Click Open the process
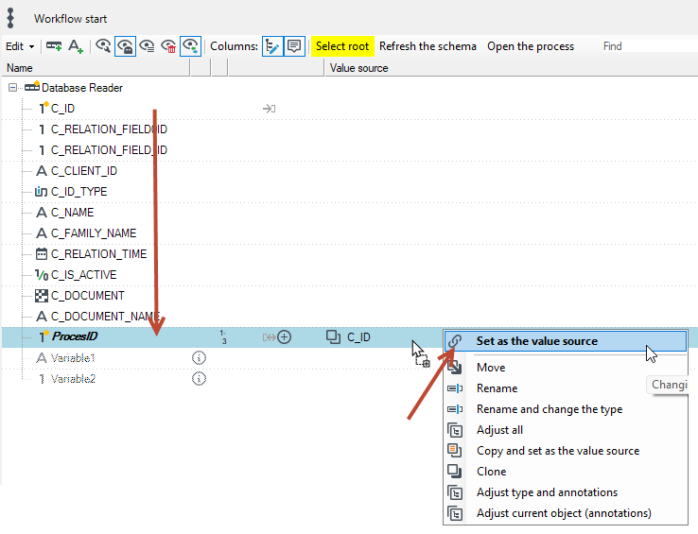The height and width of the screenshot is (534, 698). click(531, 46)
